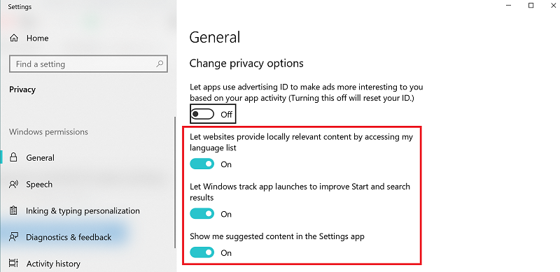560x272 pixels.
Task: Turn off the language list access toggle
Action: click(202, 164)
